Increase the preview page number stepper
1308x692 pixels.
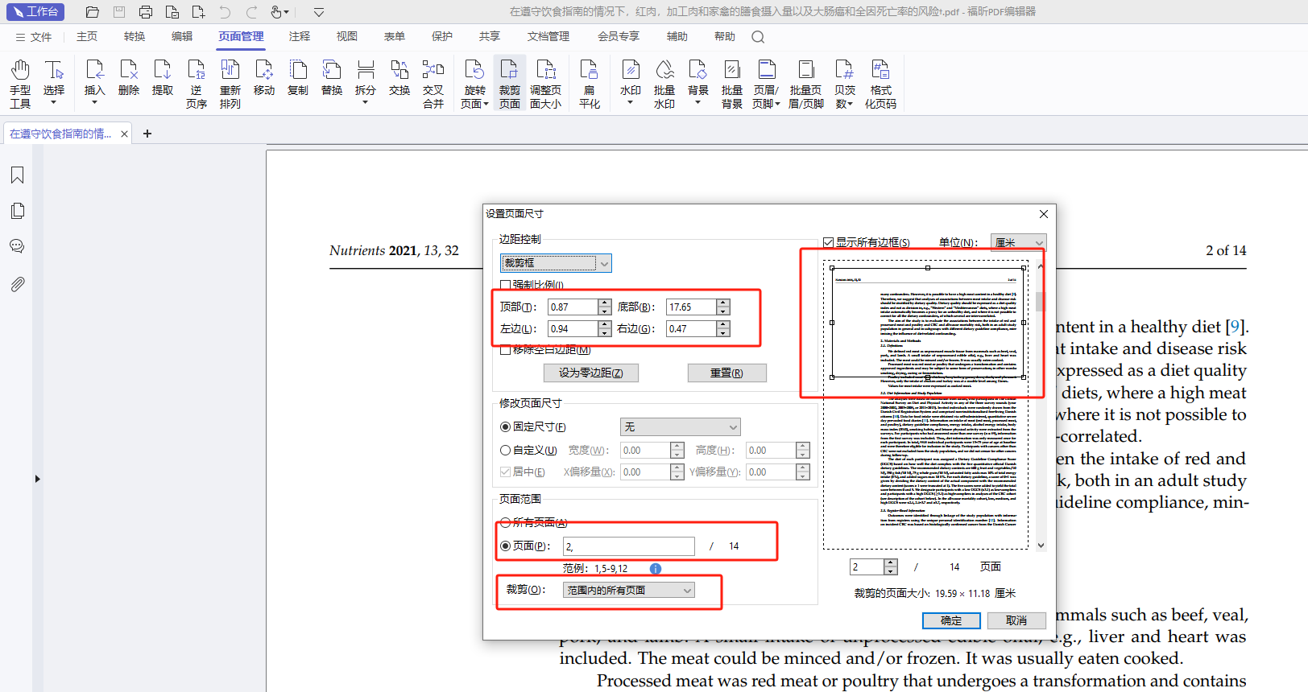tap(891, 563)
